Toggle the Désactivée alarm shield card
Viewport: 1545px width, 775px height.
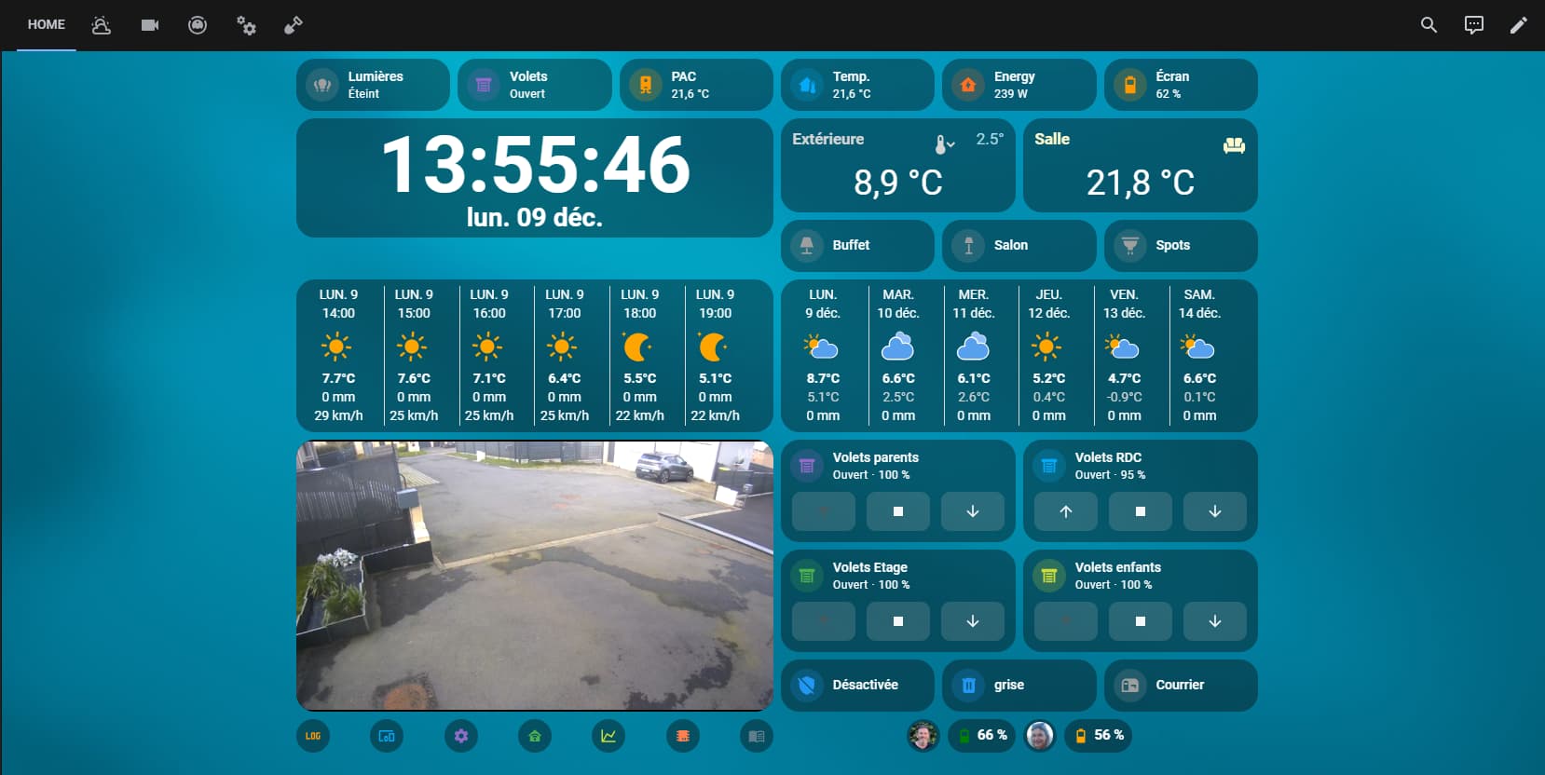pyautogui.click(x=857, y=686)
